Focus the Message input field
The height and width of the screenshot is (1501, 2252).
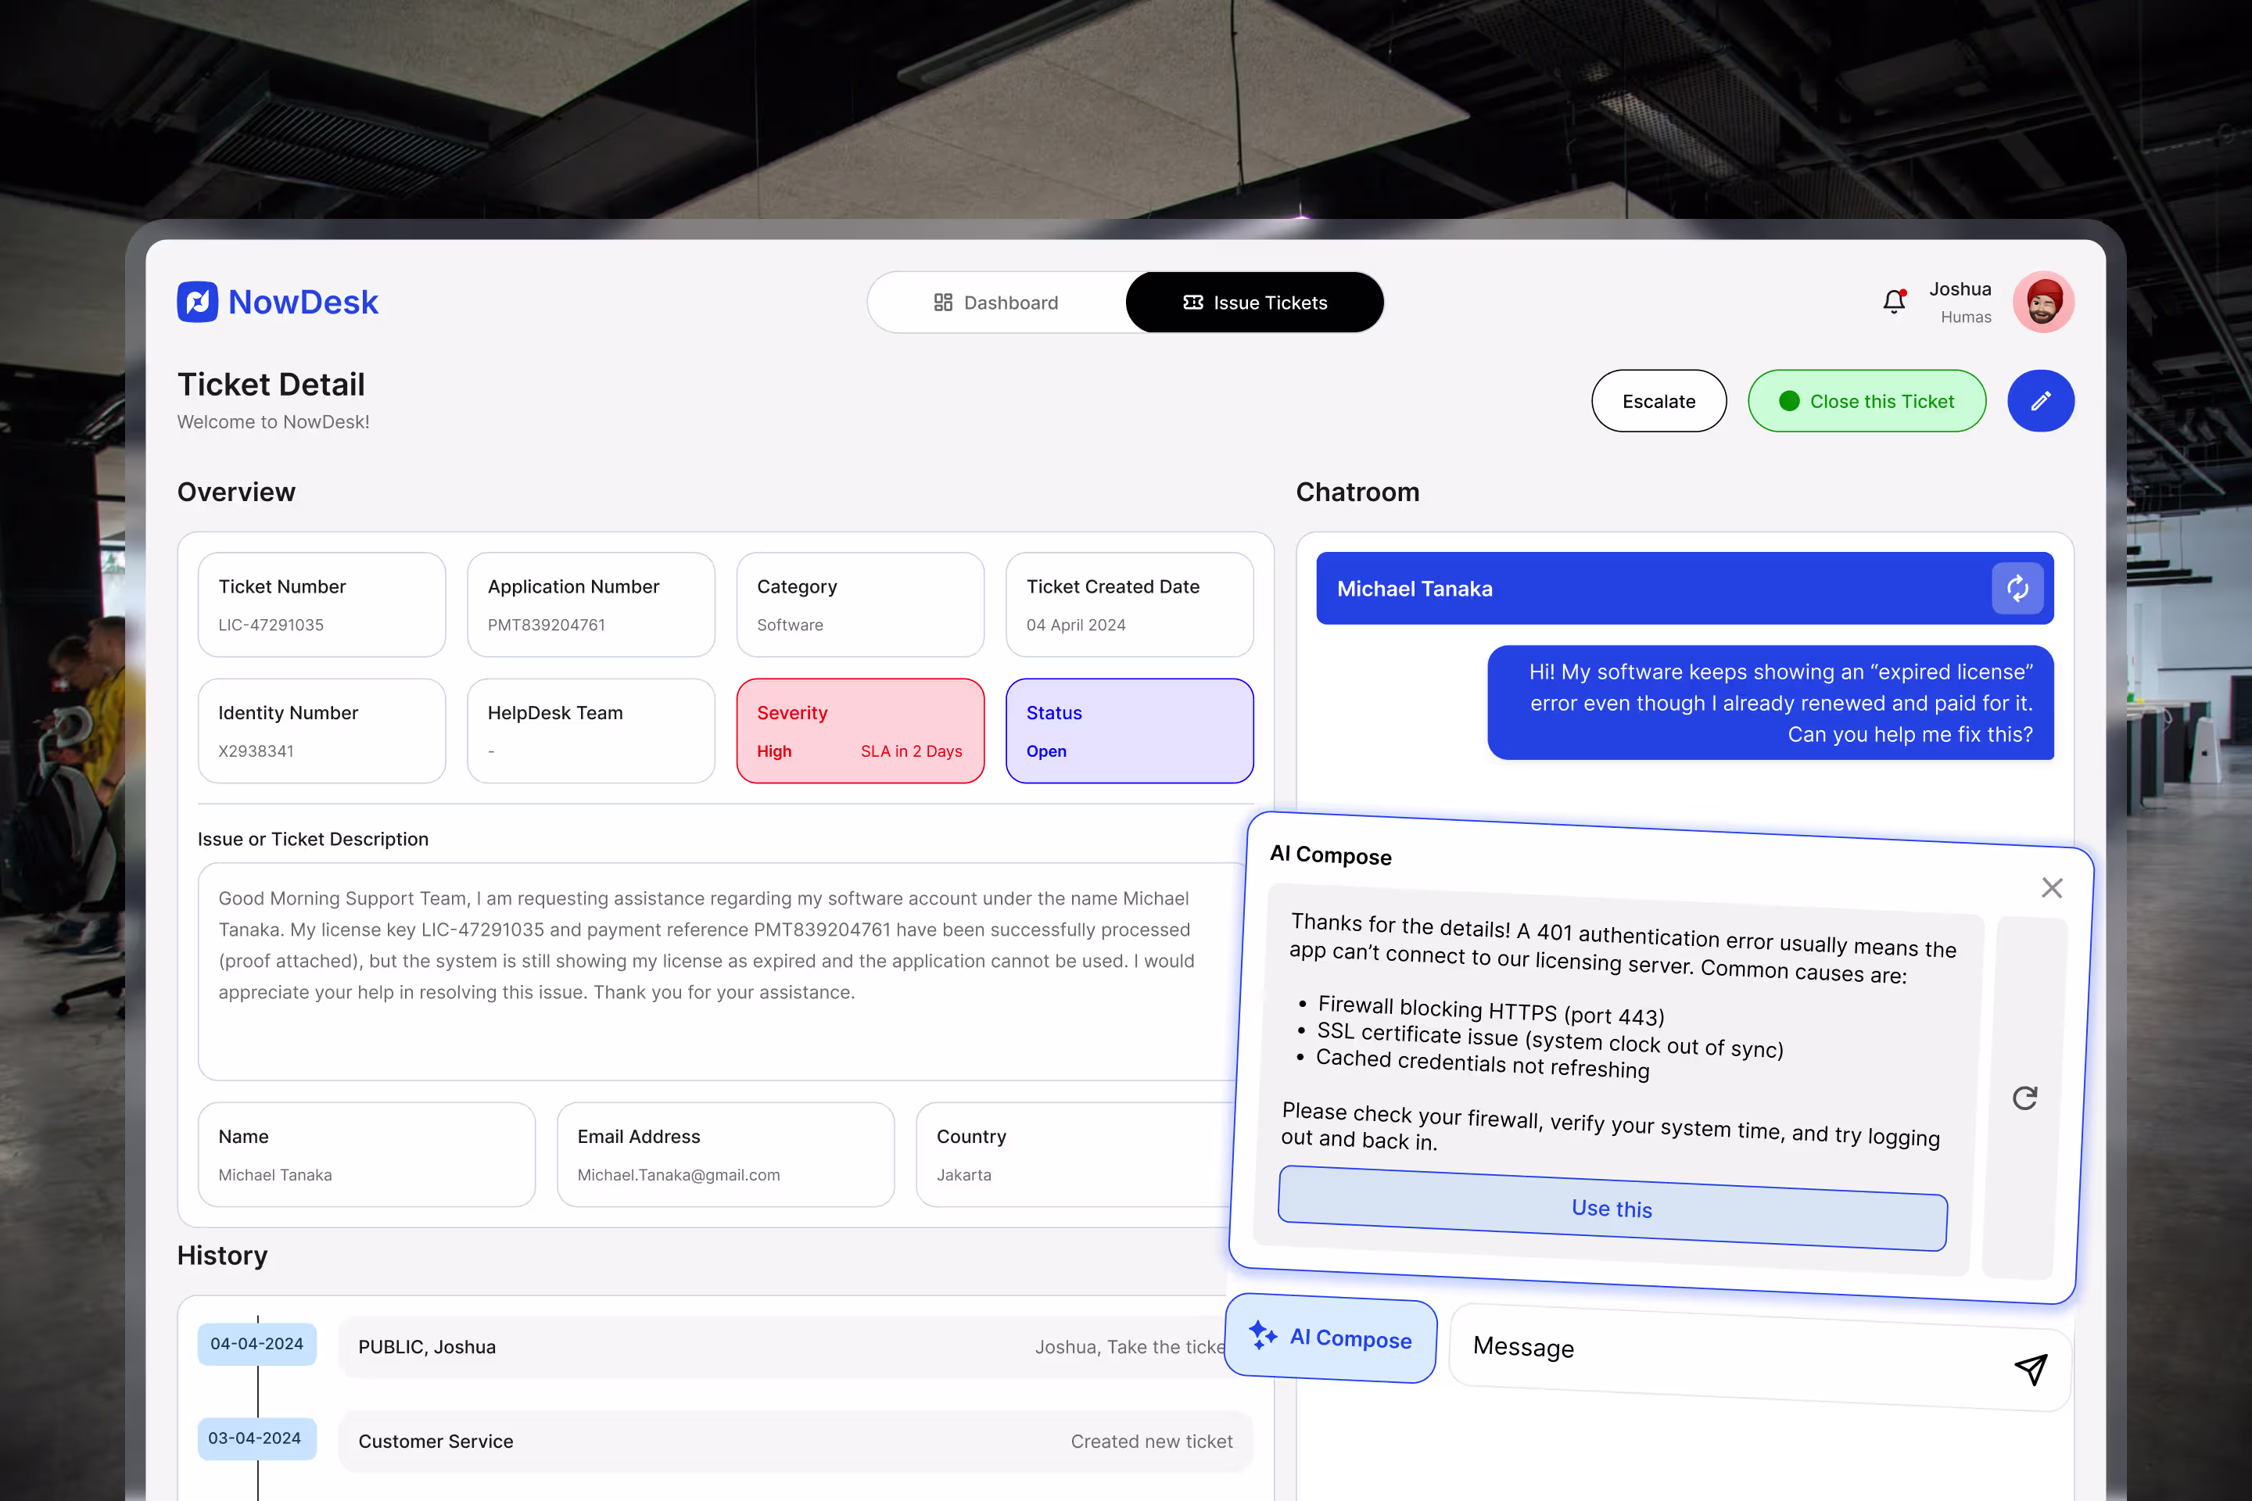(1760, 1357)
